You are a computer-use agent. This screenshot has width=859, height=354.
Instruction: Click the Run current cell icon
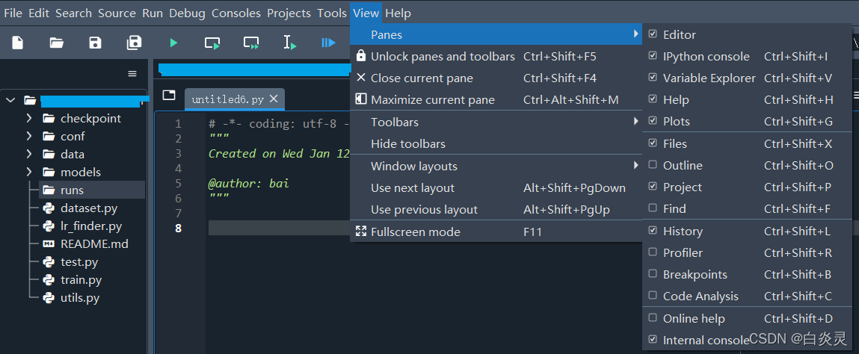[x=212, y=43]
